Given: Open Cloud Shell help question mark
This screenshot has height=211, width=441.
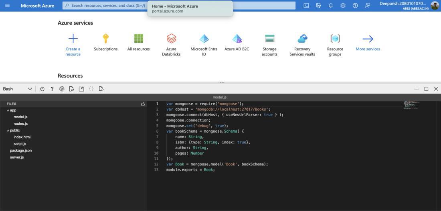Looking at the screenshot, I should click(x=52, y=89).
